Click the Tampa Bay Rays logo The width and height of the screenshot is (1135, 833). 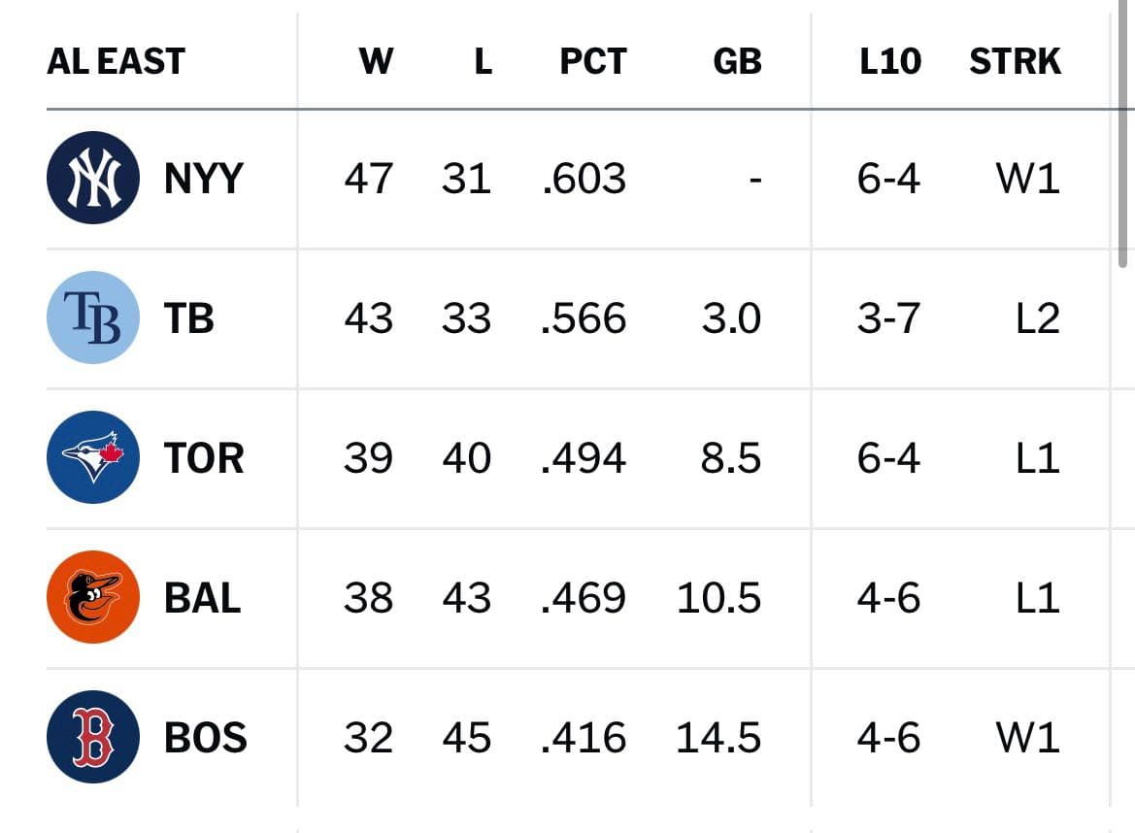click(92, 317)
